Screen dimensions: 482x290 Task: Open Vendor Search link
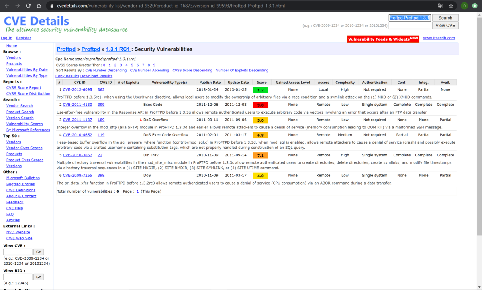[20, 106]
